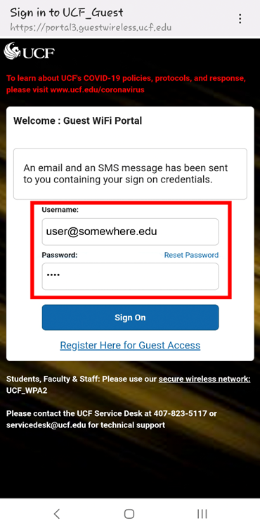Select the 'Sign in to UCF_Guest' title
The height and width of the screenshot is (528, 260).
pyautogui.click(x=67, y=13)
